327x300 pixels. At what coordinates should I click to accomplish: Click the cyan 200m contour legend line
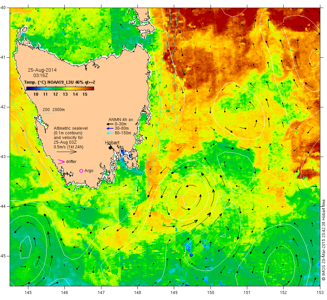point(47,113)
